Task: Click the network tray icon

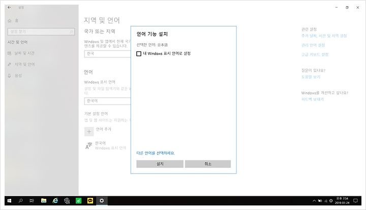Action: pos(326,201)
